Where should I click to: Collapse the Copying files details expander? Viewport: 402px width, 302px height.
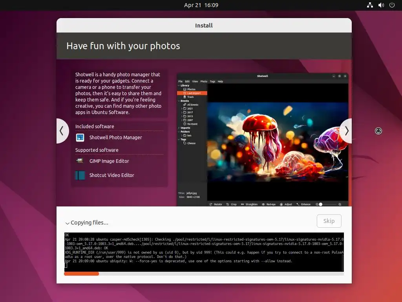[67, 223]
